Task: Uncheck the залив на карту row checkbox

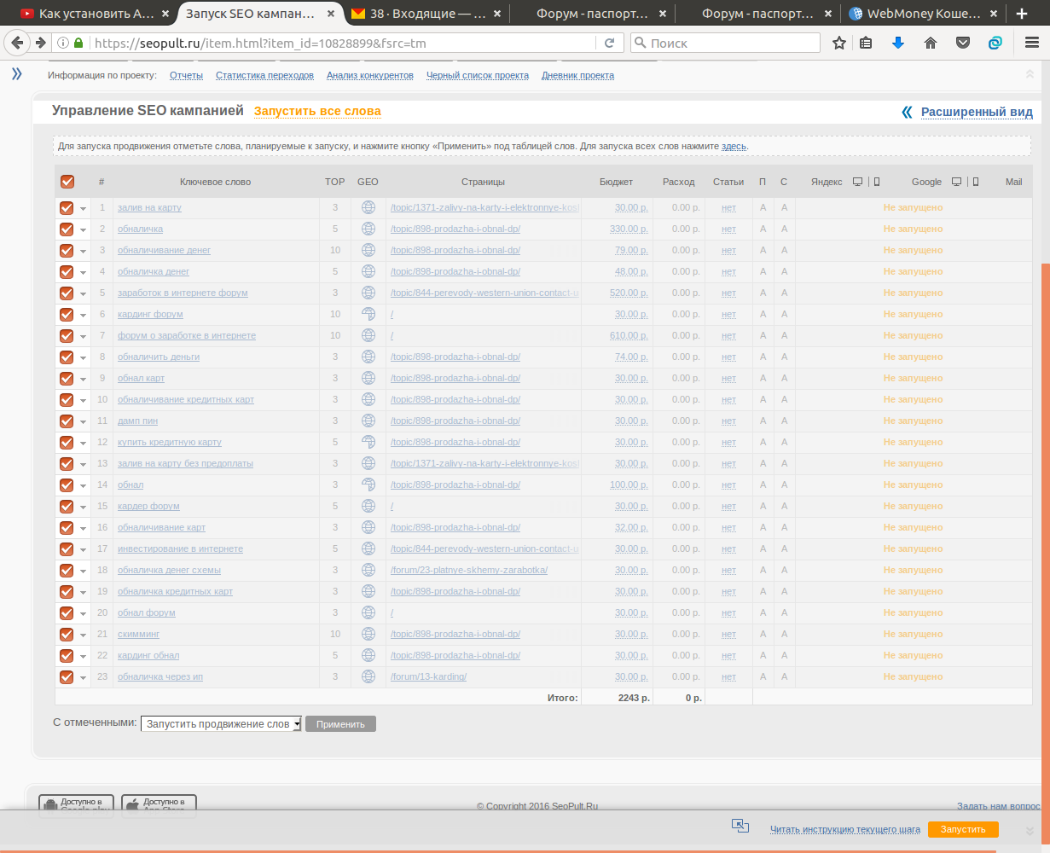Action: coord(67,207)
